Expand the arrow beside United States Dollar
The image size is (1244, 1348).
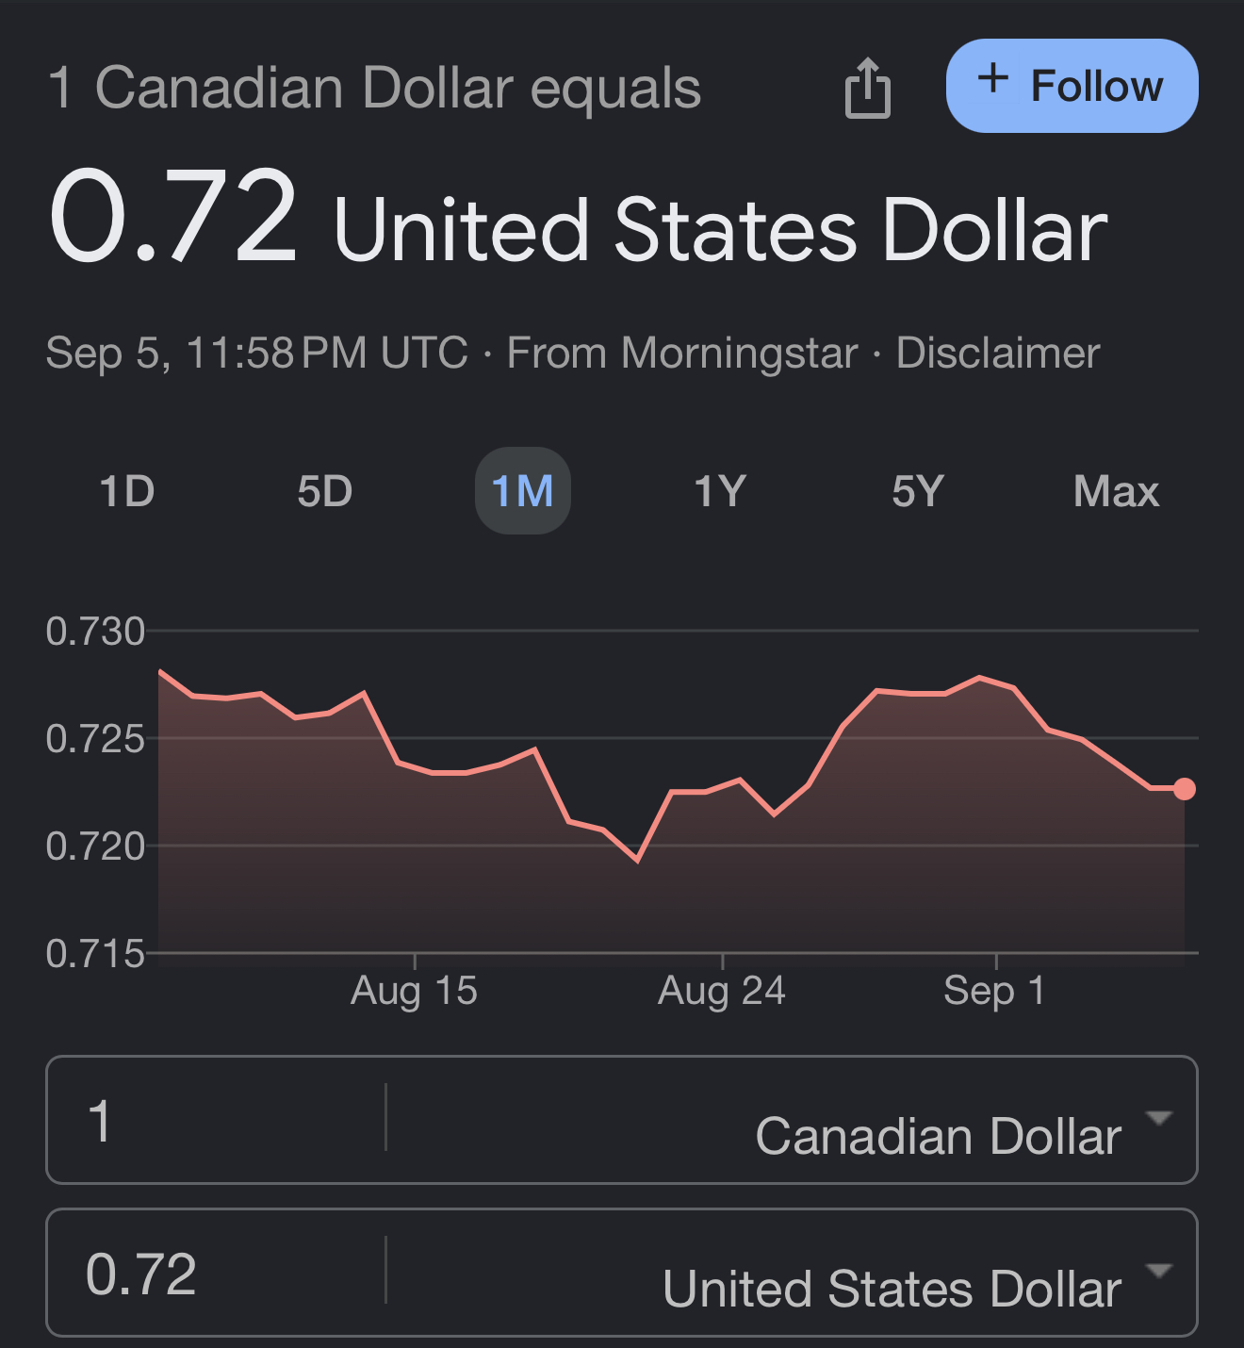pyautogui.click(x=1158, y=1271)
